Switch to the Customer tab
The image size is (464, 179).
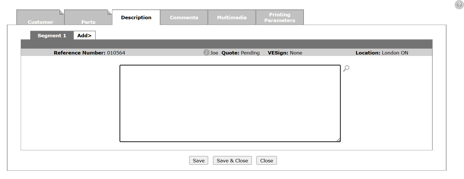(x=41, y=17)
